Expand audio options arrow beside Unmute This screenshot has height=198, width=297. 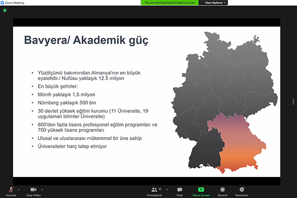19,189
